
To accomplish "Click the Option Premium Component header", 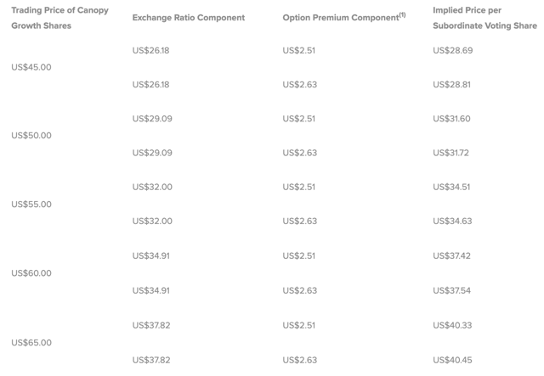I will point(343,17).
